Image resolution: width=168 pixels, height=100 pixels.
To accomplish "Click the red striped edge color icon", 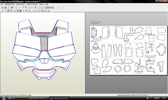I will click(x=11, y=10).
